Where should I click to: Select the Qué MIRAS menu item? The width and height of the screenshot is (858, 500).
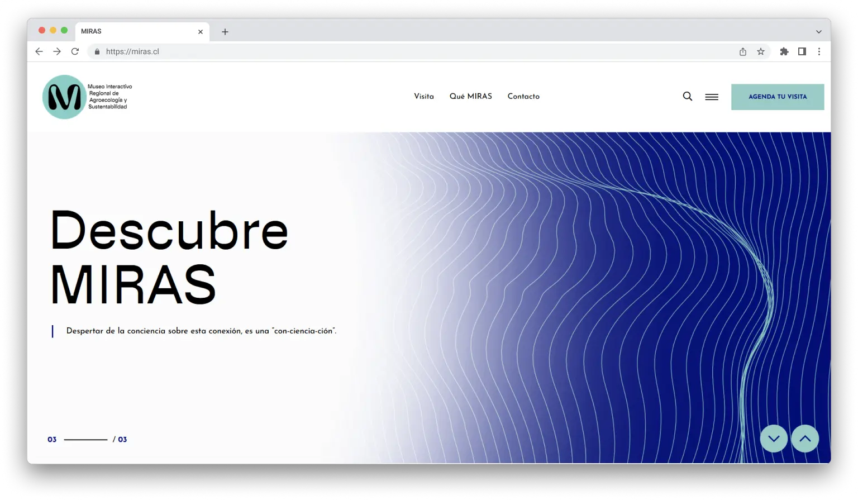(x=470, y=97)
